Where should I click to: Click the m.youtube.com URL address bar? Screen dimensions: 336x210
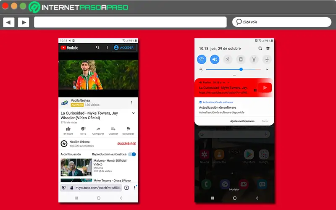pos(98,188)
